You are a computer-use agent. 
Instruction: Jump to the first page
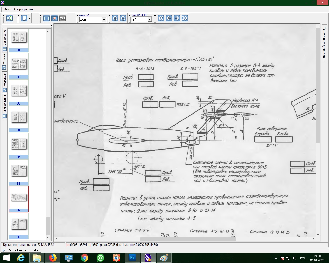pyautogui.click(x=161, y=18)
